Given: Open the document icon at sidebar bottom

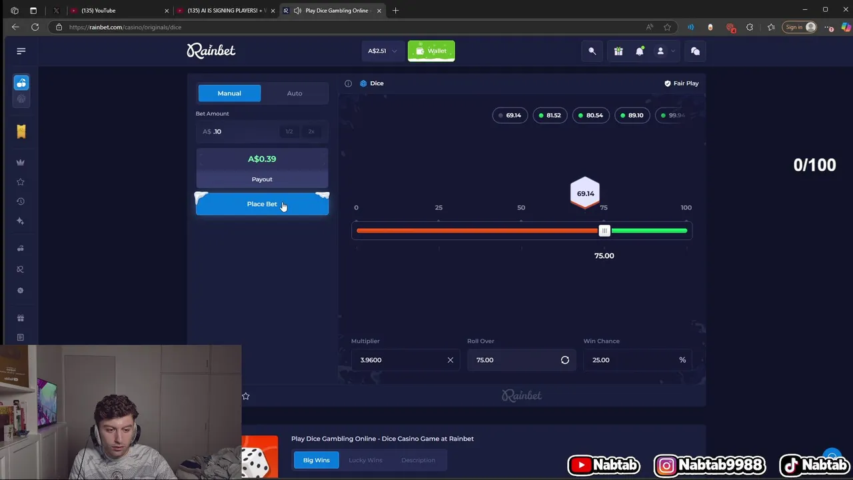Looking at the screenshot, I should 21,337.
